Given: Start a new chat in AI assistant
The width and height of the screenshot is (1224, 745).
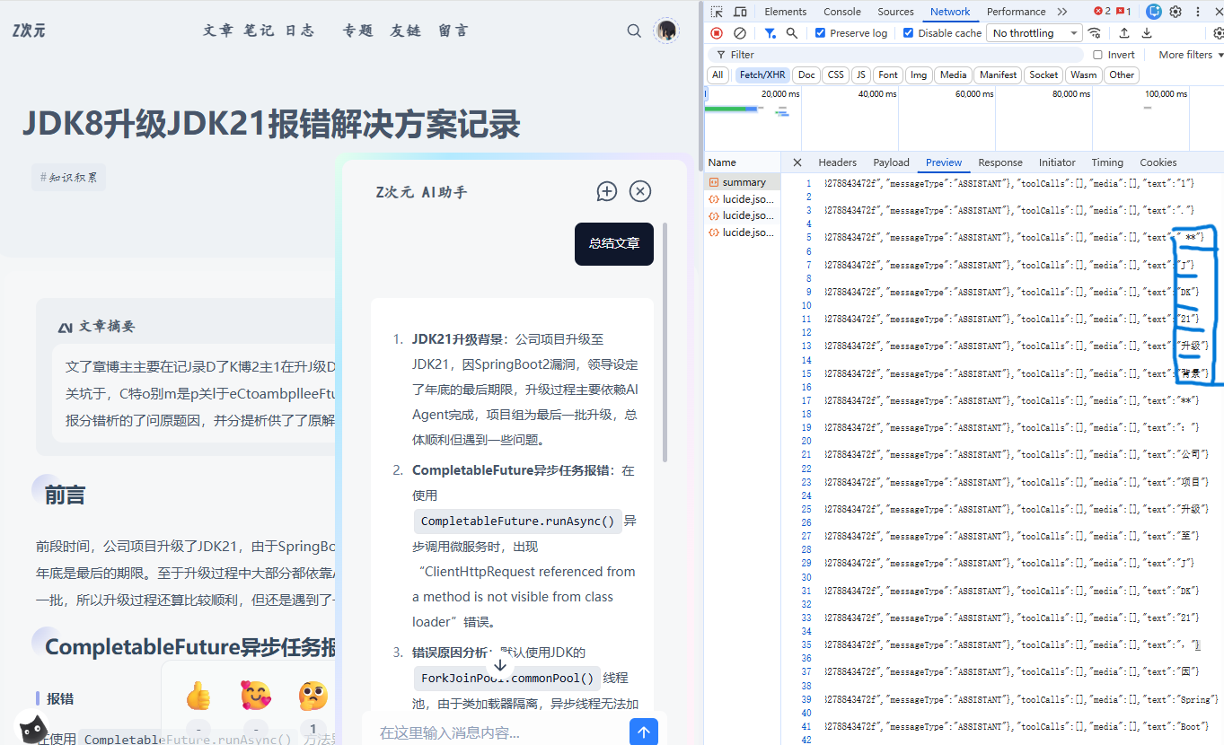Looking at the screenshot, I should click(607, 191).
